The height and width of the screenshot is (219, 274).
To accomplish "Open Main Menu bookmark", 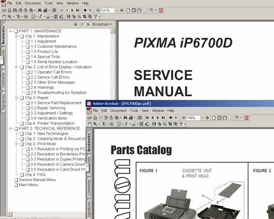I will coord(28,185).
